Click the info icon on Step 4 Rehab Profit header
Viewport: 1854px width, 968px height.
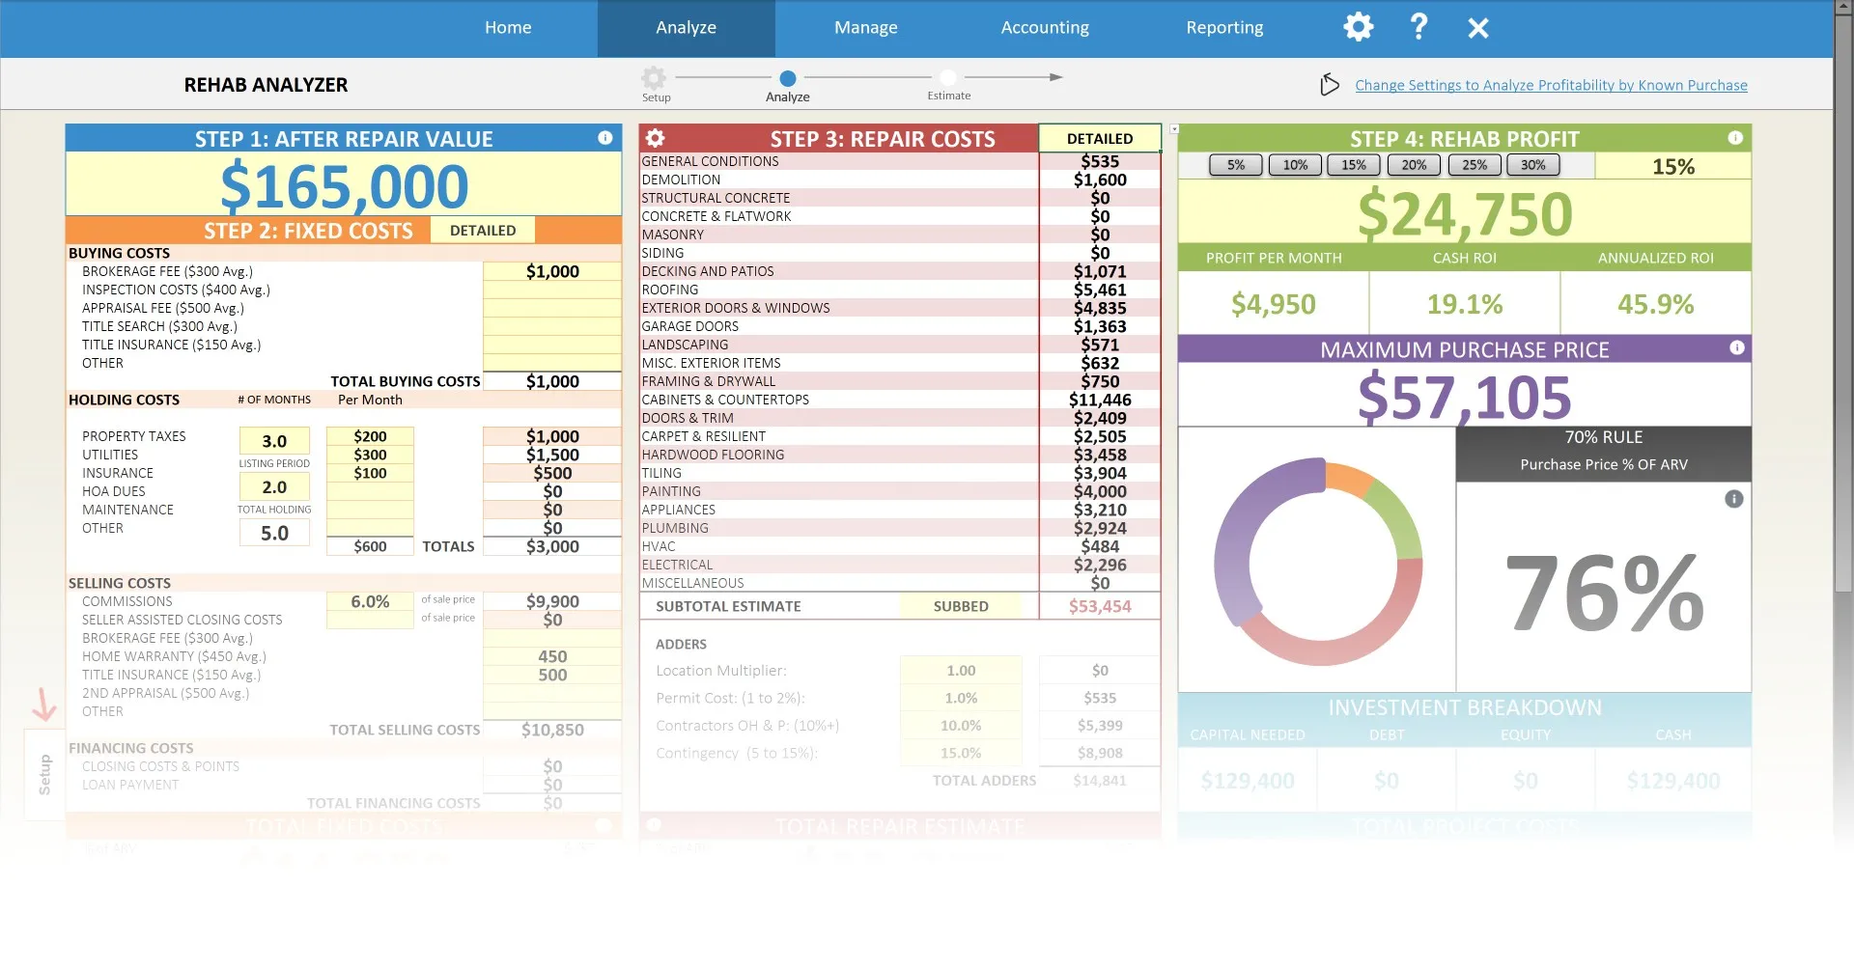(x=1735, y=138)
